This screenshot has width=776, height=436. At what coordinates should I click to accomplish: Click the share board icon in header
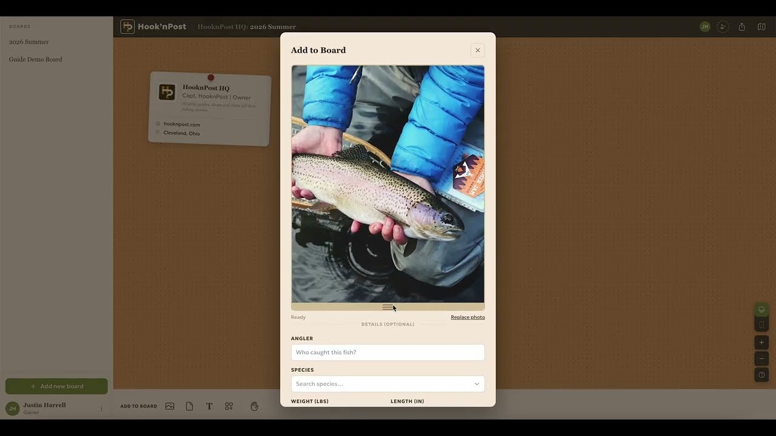tap(742, 27)
